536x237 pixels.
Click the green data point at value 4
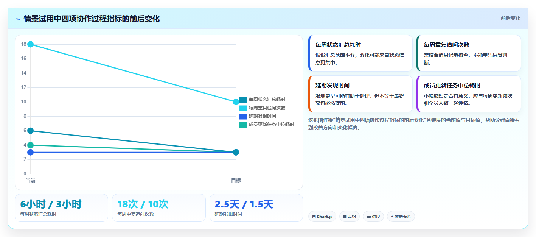click(31, 145)
